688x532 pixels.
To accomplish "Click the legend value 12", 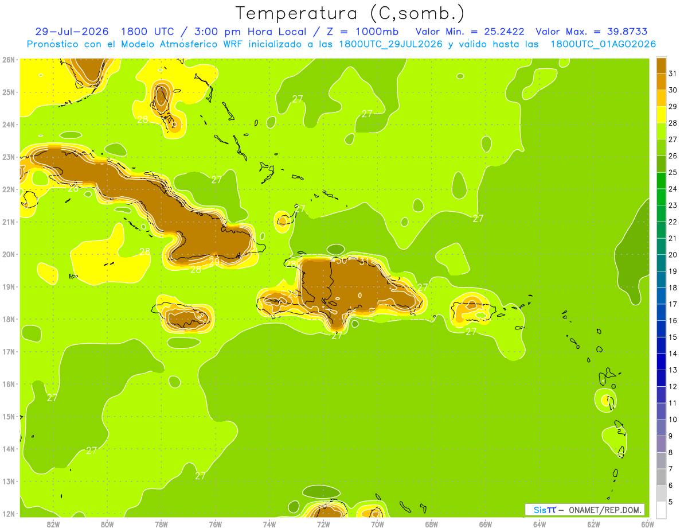I will coord(673,386).
